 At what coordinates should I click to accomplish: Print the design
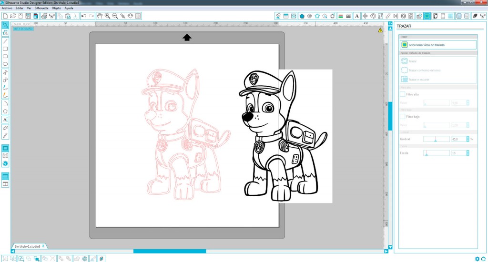coord(44,16)
